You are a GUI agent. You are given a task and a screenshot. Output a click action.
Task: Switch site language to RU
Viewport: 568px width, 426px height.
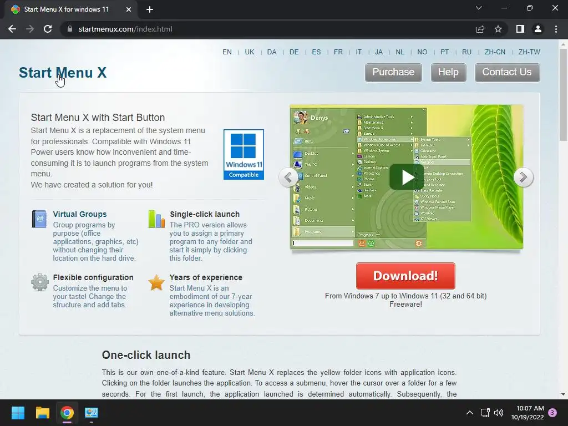[x=467, y=52]
